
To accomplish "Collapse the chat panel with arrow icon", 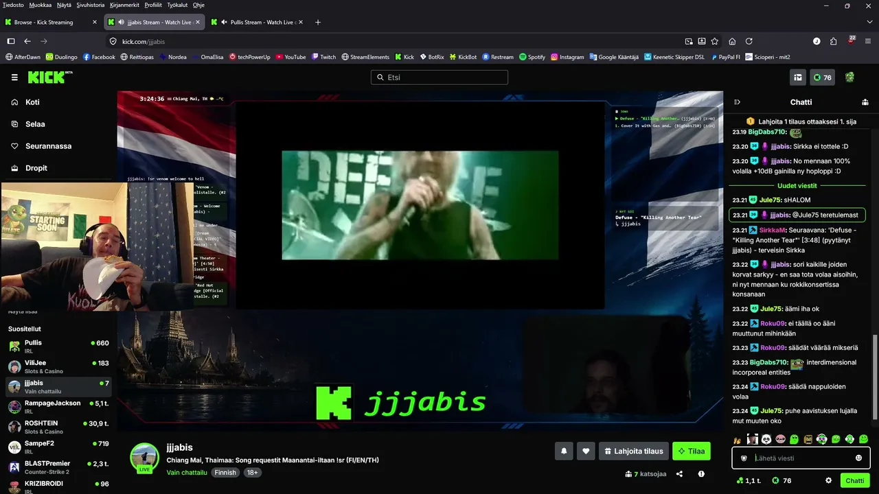I will 737,102.
